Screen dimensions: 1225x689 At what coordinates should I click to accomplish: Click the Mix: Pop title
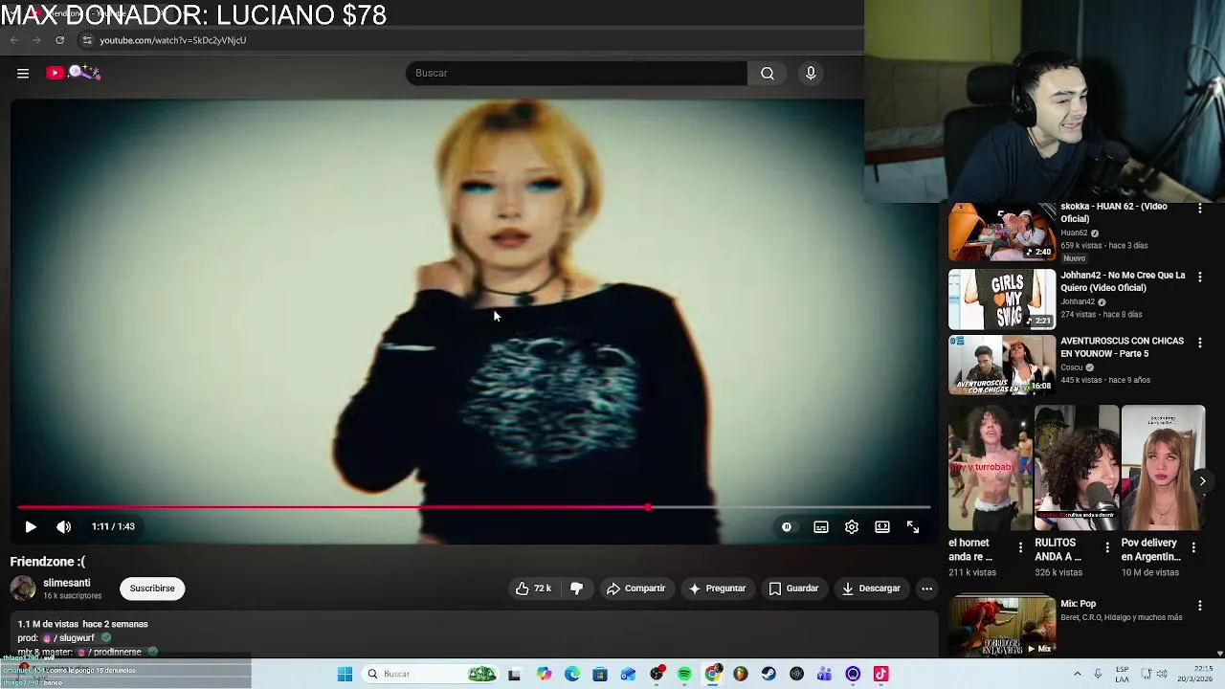[1079, 604]
